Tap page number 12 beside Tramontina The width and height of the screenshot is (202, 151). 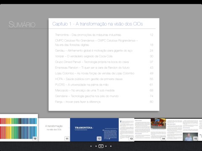[x=151, y=35]
